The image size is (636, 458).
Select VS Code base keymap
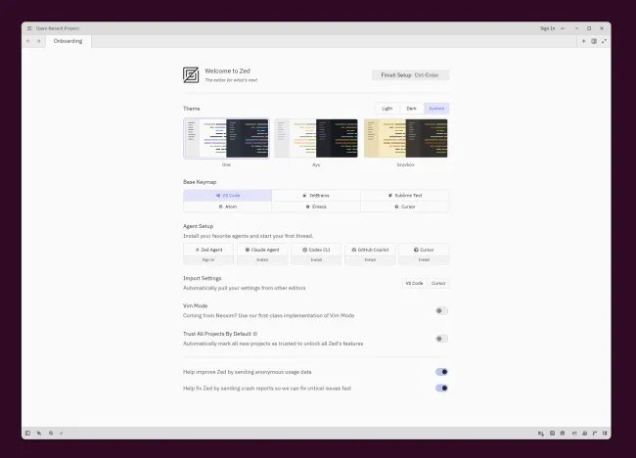pyautogui.click(x=228, y=195)
